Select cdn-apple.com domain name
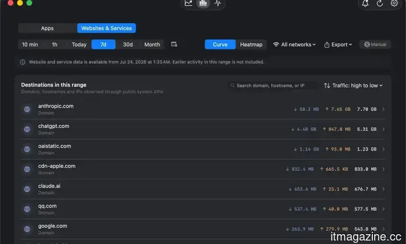The image size is (406, 244). 57,166
